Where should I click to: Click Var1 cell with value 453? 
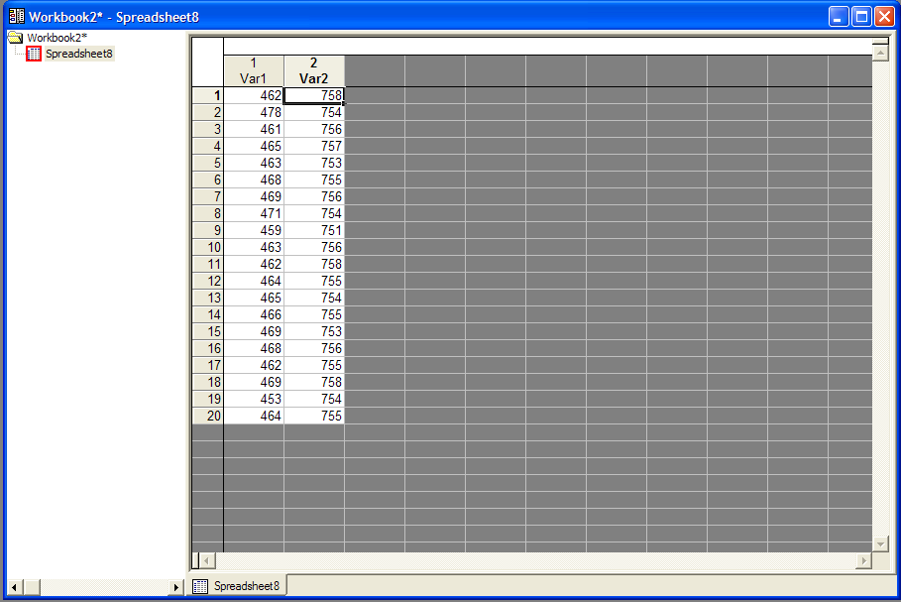click(254, 399)
